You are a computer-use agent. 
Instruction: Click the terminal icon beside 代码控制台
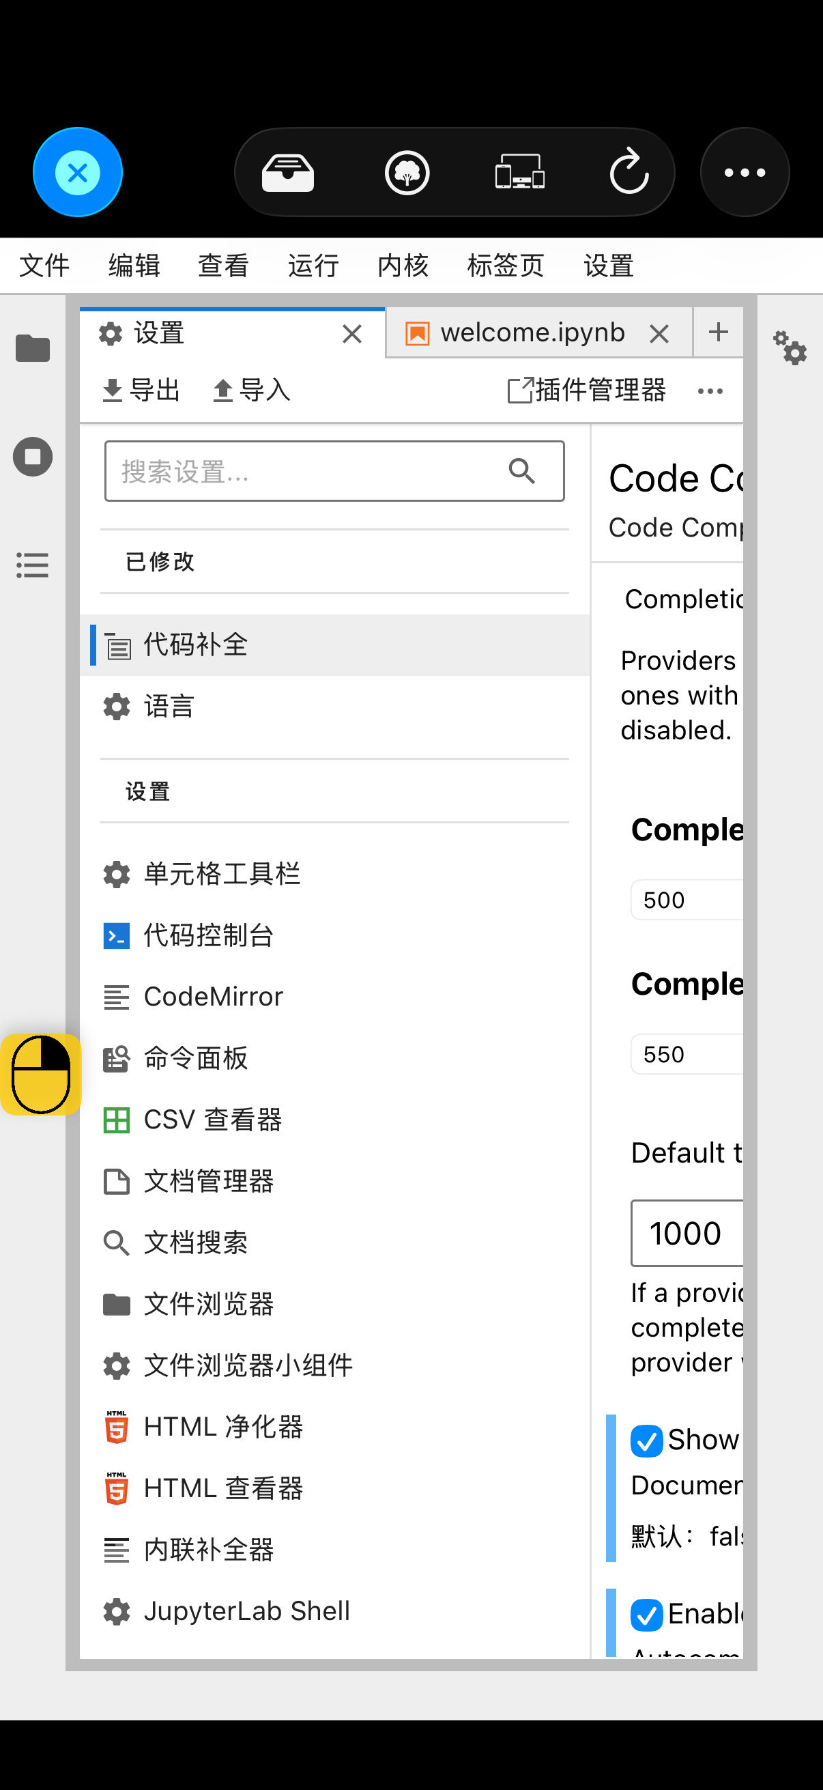point(117,935)
